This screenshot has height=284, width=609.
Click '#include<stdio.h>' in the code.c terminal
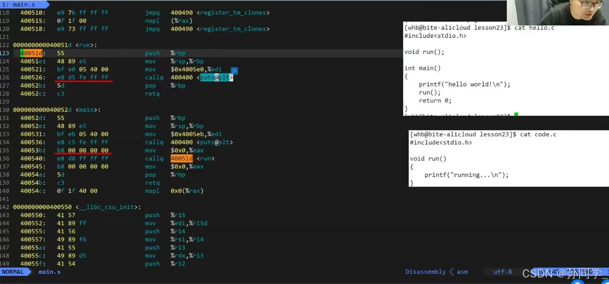tap(441, 143)
